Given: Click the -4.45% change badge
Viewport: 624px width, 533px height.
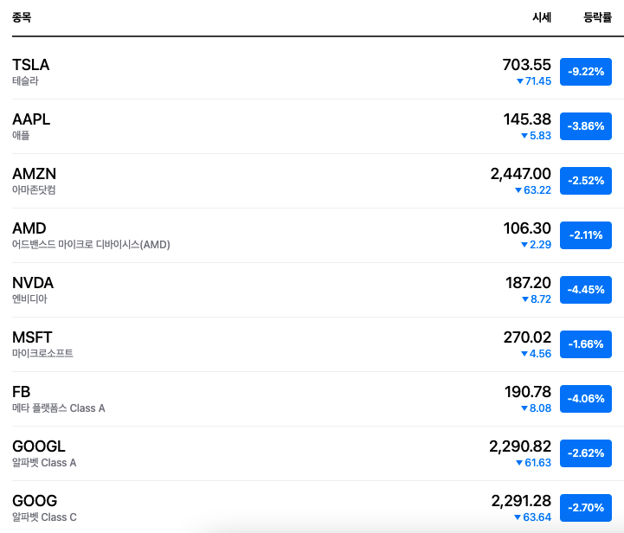Looking at the screenshot, I should point(586,290).
